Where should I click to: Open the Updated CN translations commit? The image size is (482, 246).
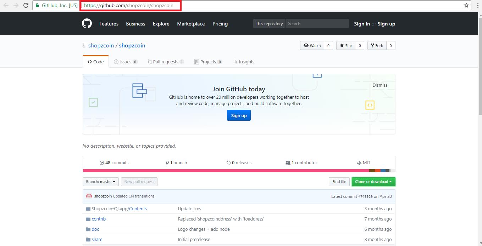tap(133, 196)
